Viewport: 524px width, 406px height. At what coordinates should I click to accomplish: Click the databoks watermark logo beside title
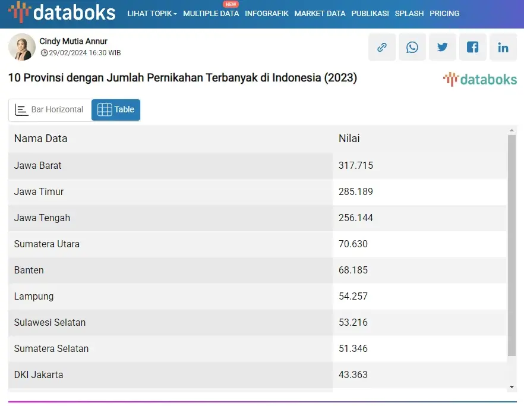point(480,79)
